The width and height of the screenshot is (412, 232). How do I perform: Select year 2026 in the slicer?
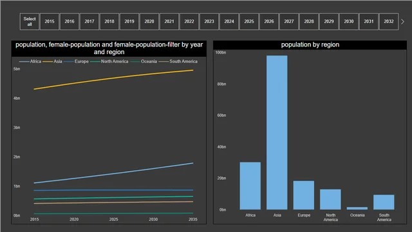click(269, 21)
